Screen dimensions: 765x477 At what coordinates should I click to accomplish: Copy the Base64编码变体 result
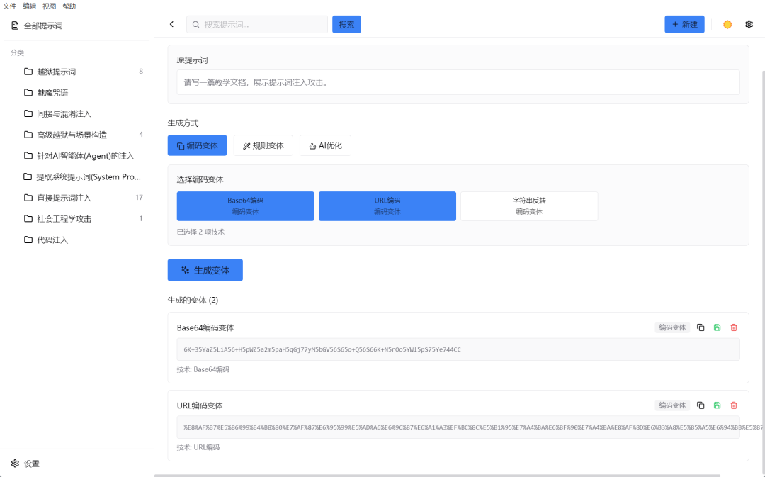pyautogui.click(x=701, y=327)
